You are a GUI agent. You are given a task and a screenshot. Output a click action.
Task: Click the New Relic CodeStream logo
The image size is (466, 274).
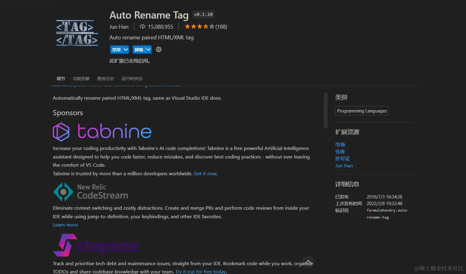coord(91,192)
